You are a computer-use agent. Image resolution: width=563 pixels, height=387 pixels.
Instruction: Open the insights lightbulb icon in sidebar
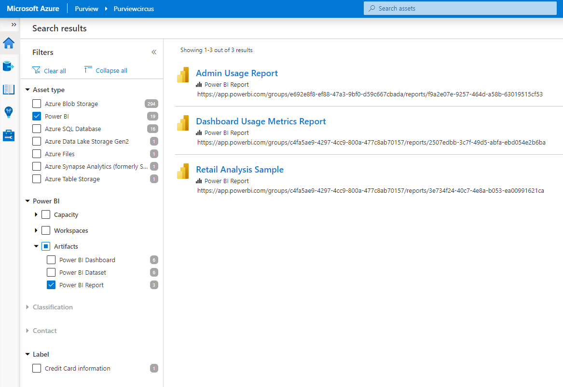coord(9,112)
